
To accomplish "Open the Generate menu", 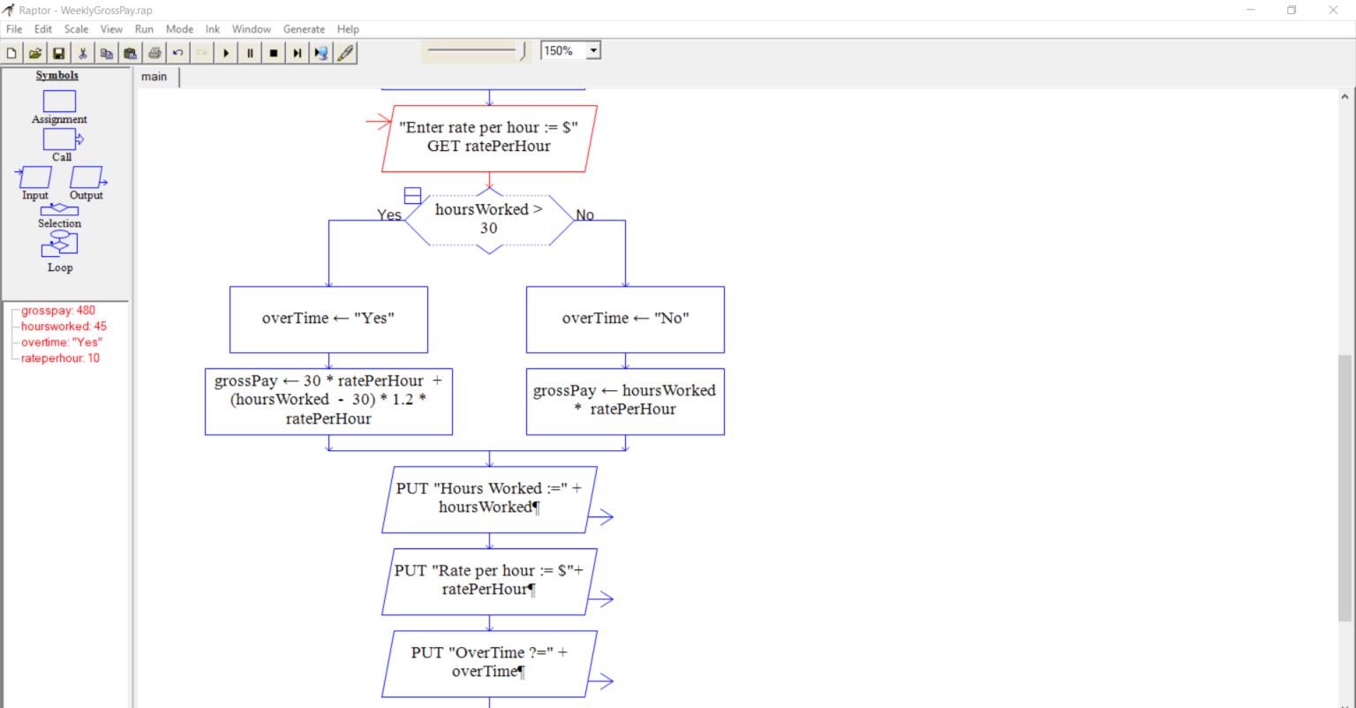I will 304,28.
